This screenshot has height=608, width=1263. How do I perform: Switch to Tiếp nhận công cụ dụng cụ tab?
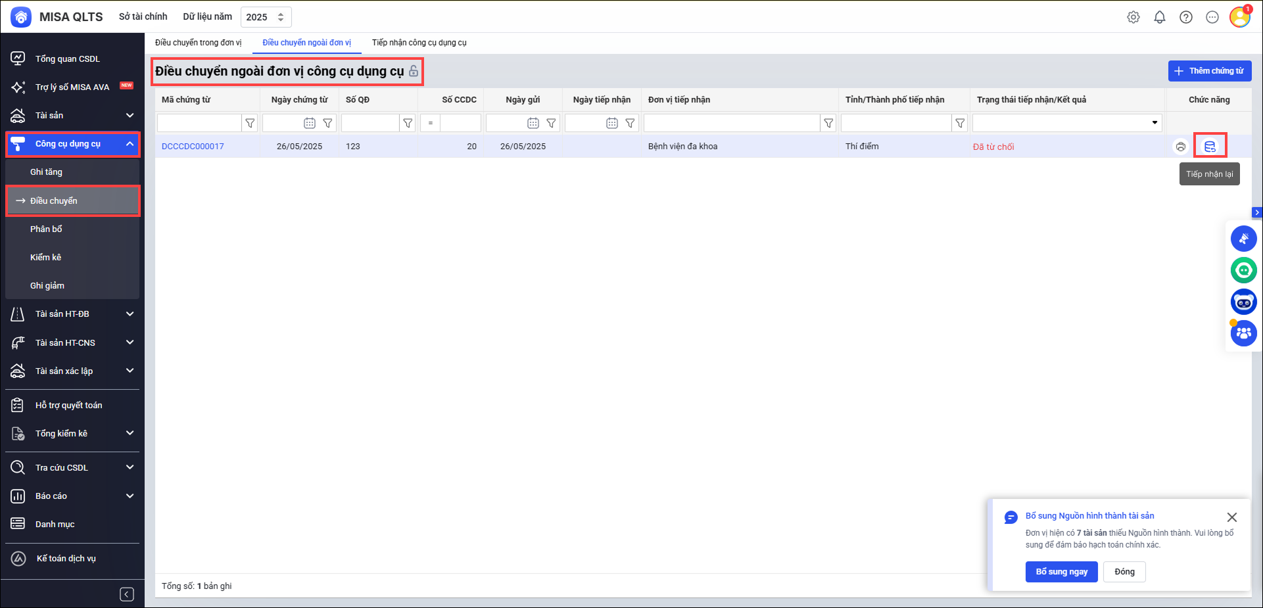pos(419,43)
